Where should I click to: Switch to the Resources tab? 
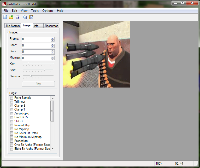point(51,26)
